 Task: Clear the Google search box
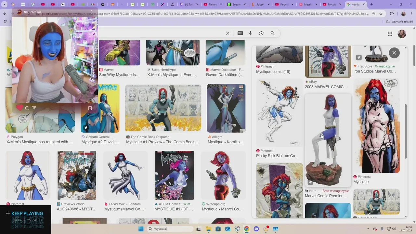pos(227,33)
